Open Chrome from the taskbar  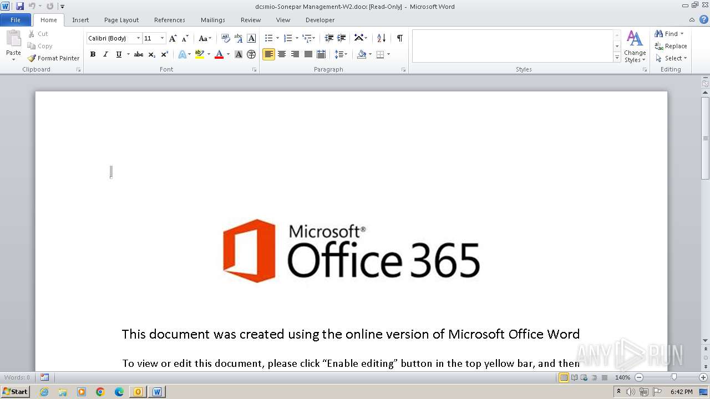100,392
